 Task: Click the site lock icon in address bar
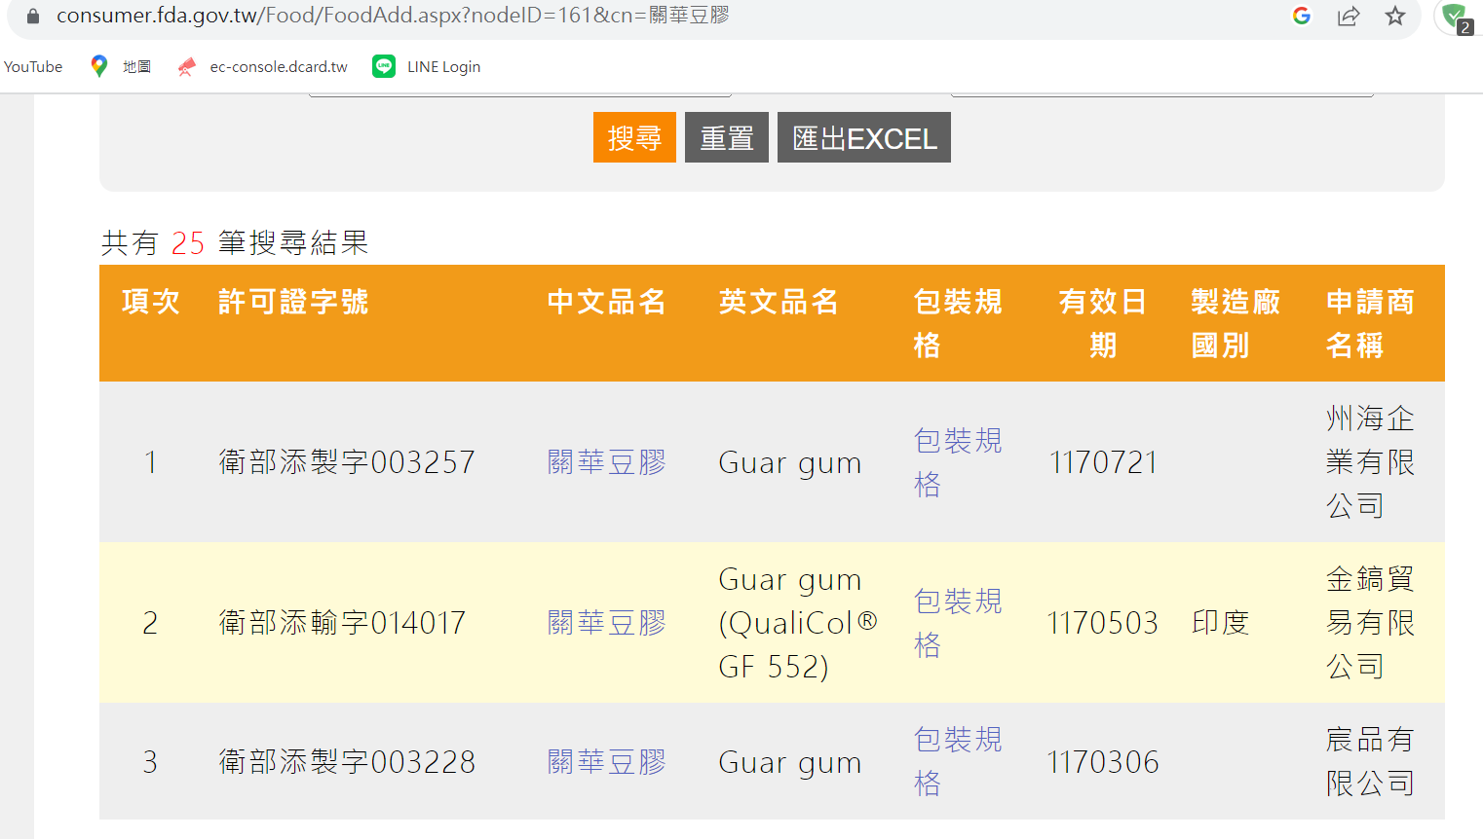[x=33, y=16]
